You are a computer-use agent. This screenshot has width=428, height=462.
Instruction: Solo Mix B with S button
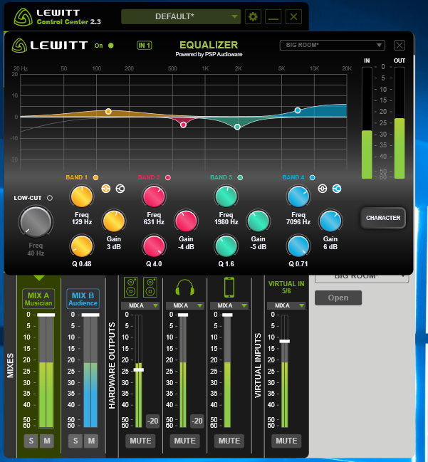pos(75,441)
